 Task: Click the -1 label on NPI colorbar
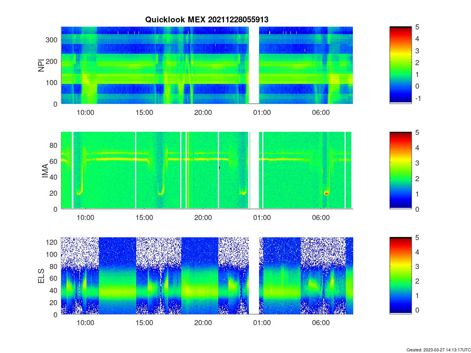point(418,98)
